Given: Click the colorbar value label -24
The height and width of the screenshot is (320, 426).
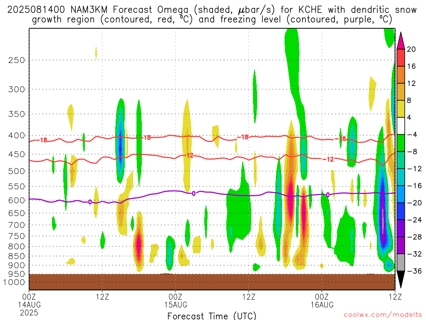Looking at the screenshot, I should point(415,220).
